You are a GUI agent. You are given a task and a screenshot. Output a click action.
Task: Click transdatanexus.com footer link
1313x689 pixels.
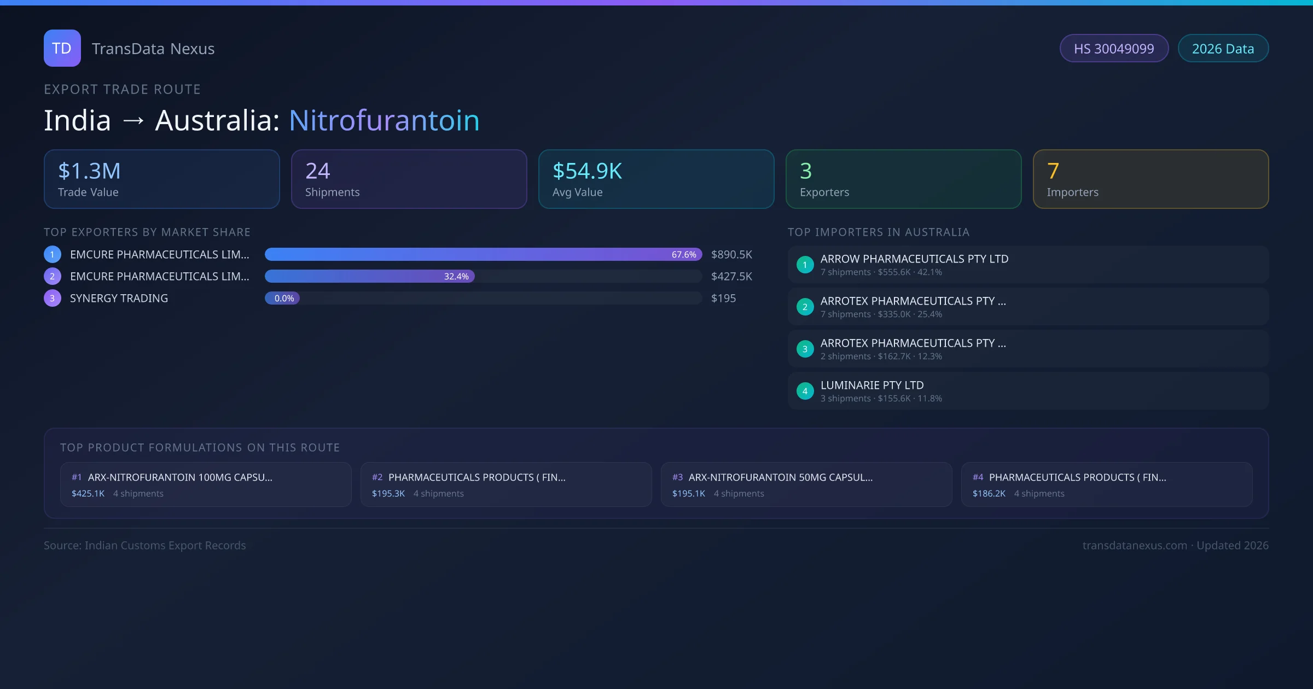(1134, 545)
